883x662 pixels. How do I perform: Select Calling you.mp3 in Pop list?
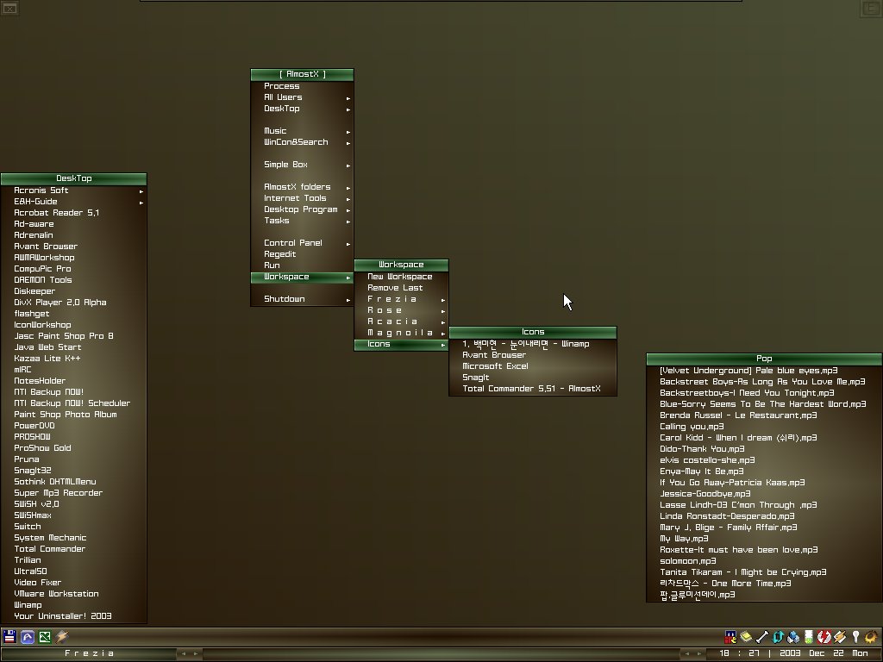coord(692,427)
